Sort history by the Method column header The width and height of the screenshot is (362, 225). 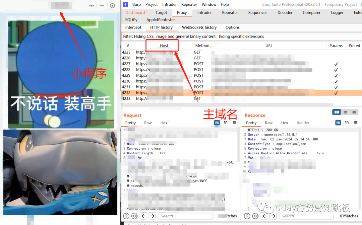coord(202,46)
